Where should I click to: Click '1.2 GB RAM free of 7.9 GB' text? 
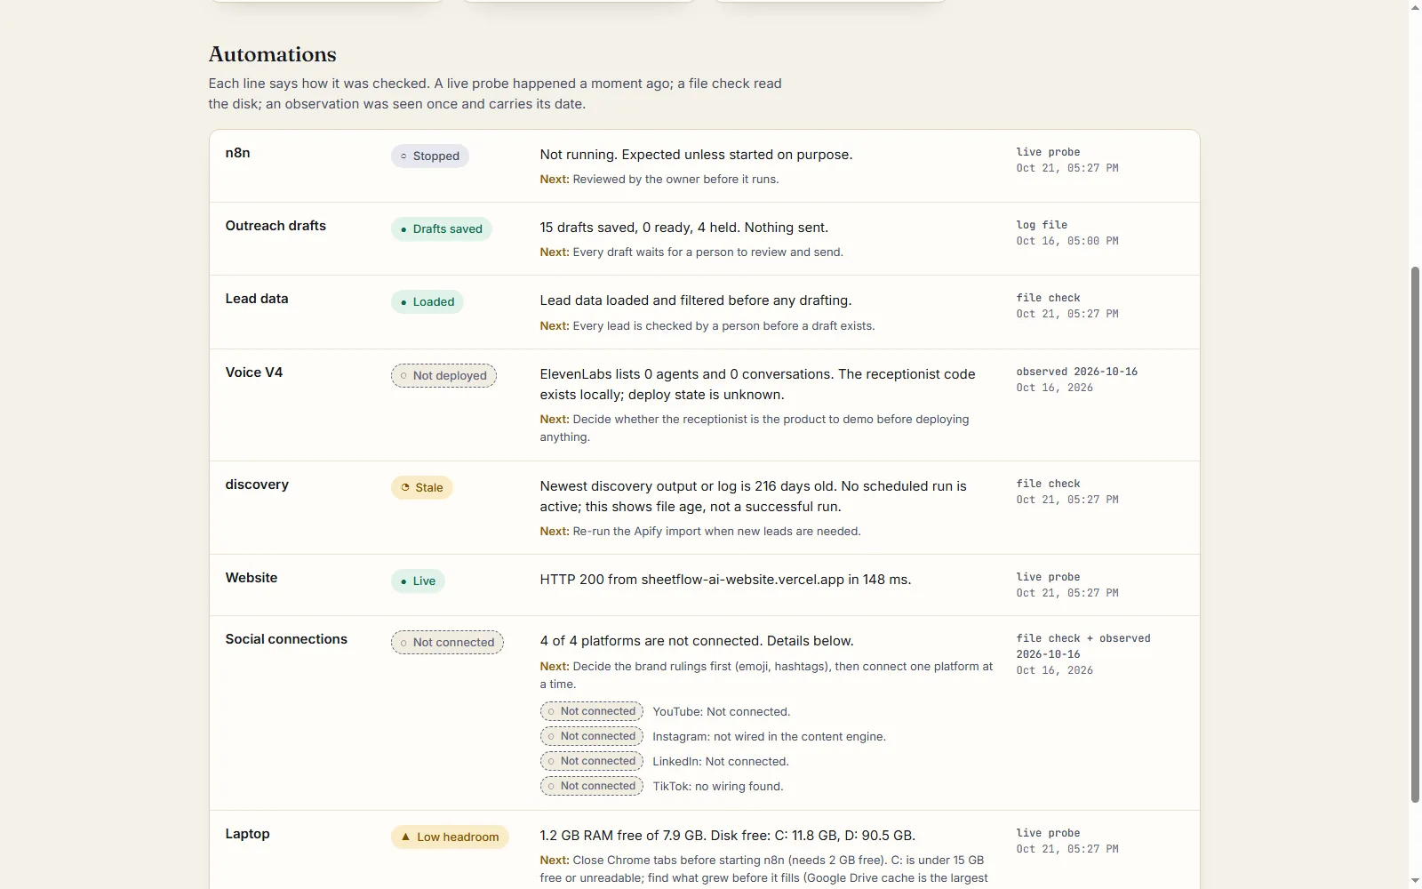click(622, 836)
